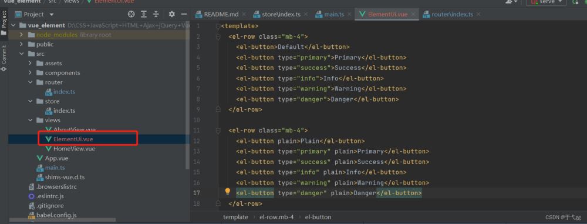Image resolution: width=587 pixels, height=224 pixels.
Task: Open the Commit tool window in the sidebar
Action: pyautogui.click(x=4, y=58)
